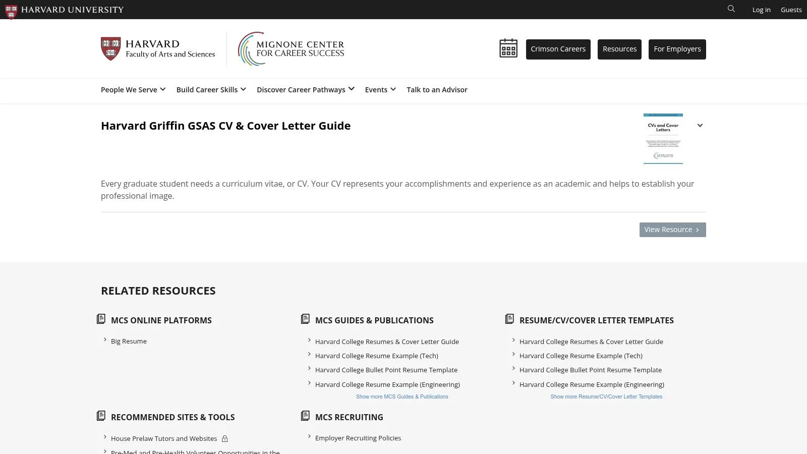Click the lock icon next to House Prelaw Tutors
This screenshot has height=454, width=807.
(224, 438)
